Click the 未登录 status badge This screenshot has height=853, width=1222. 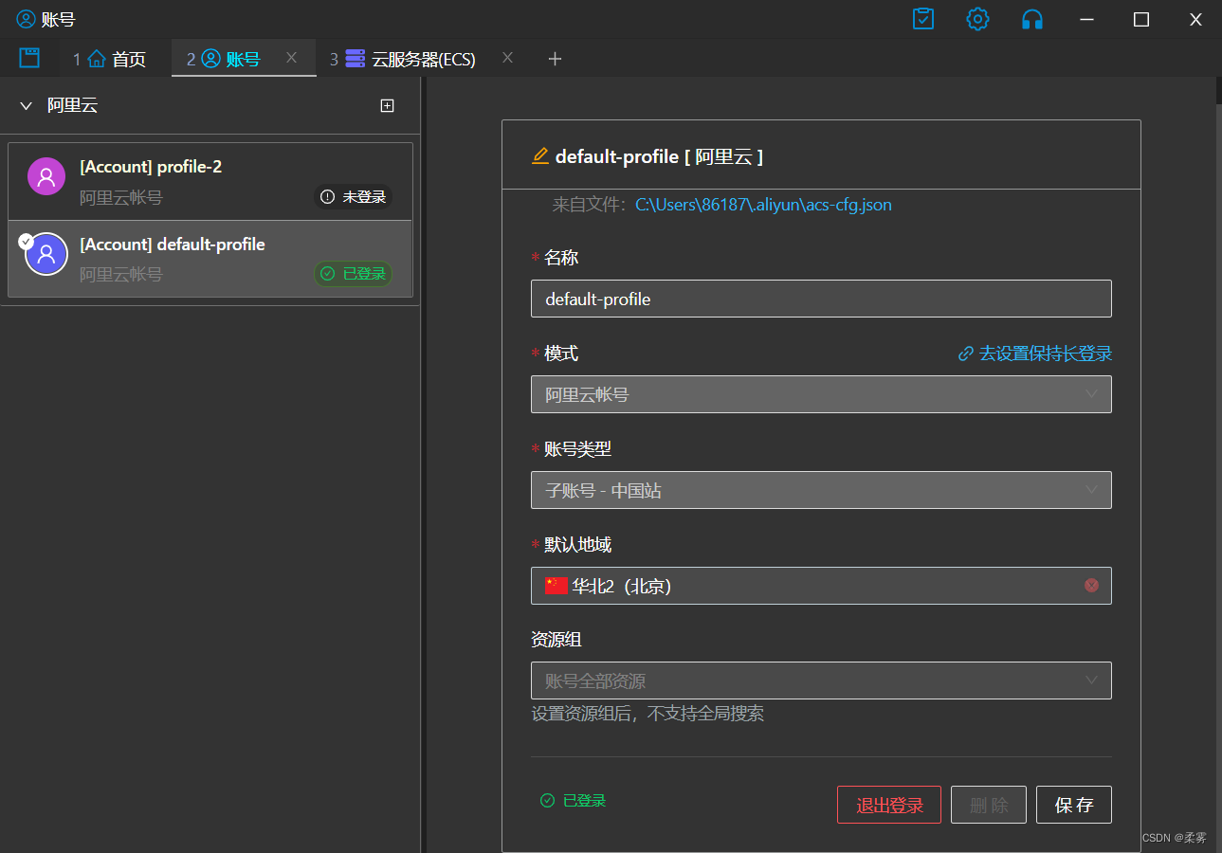coord(353,197)
